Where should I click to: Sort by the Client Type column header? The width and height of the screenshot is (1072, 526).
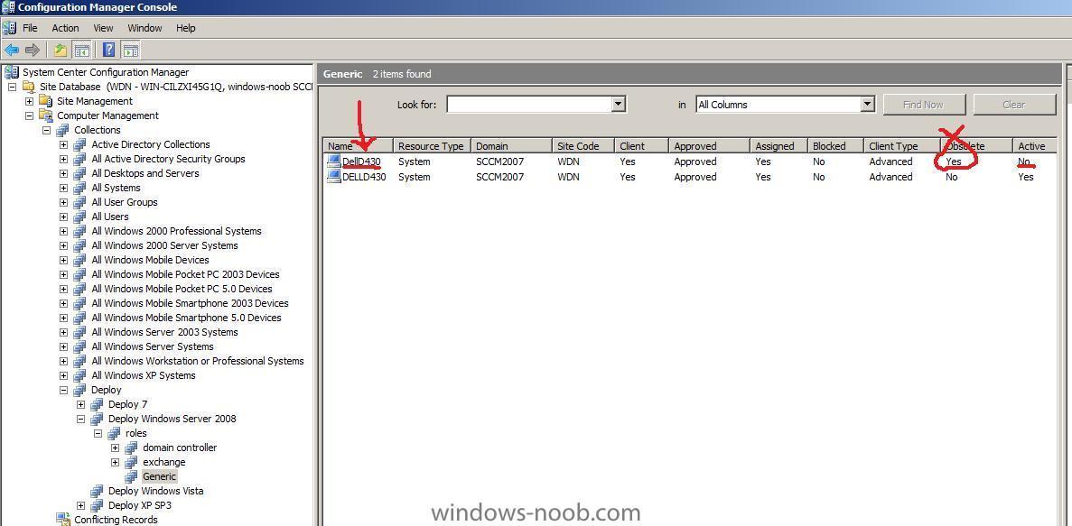click(902, 146)
